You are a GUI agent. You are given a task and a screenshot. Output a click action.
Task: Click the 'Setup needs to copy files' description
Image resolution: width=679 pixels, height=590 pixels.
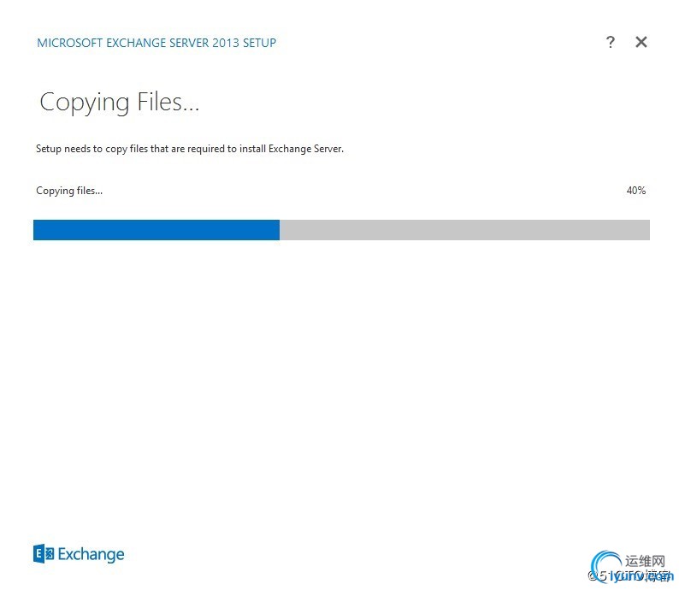coord(190,149)
